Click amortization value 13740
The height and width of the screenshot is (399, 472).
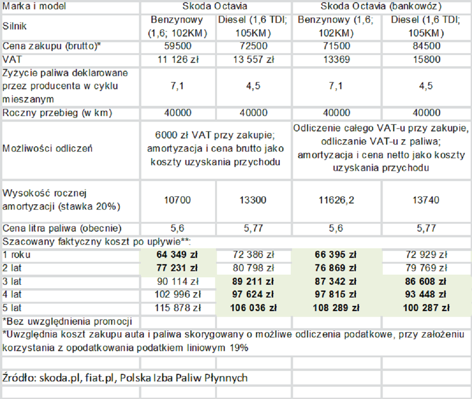click(x=426, y=200)
